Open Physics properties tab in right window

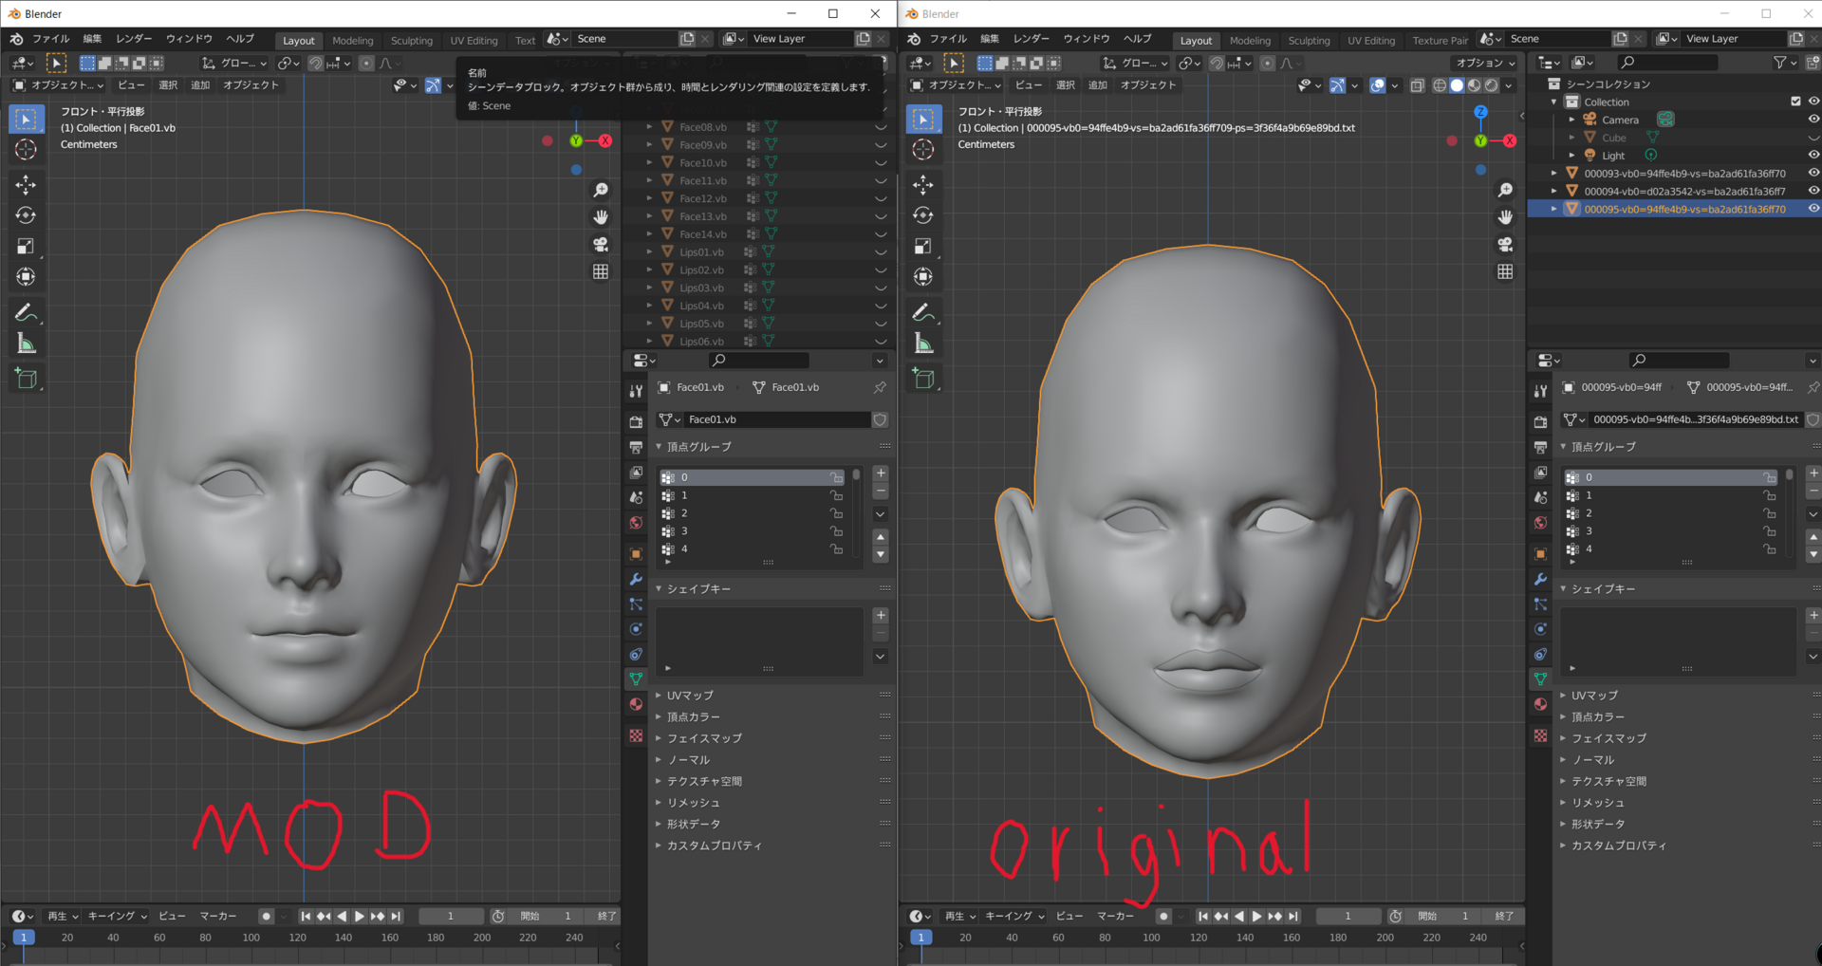tap(1540, 629)
